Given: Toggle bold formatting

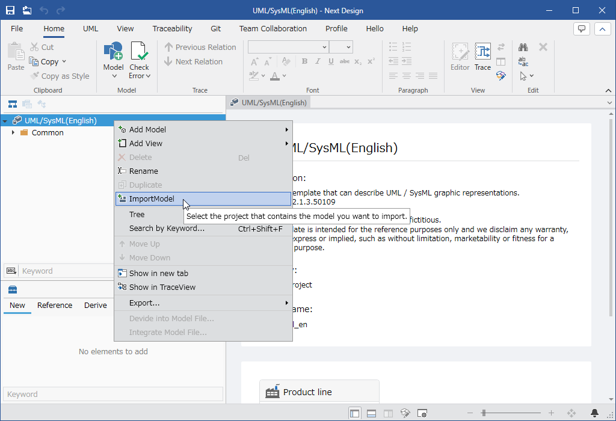Looking at the screenshot, I should click(304, 61).
